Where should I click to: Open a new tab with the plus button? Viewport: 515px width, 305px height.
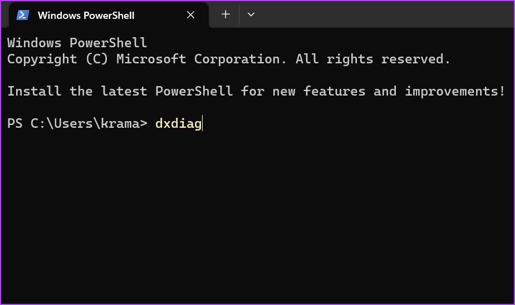(225, 14)
